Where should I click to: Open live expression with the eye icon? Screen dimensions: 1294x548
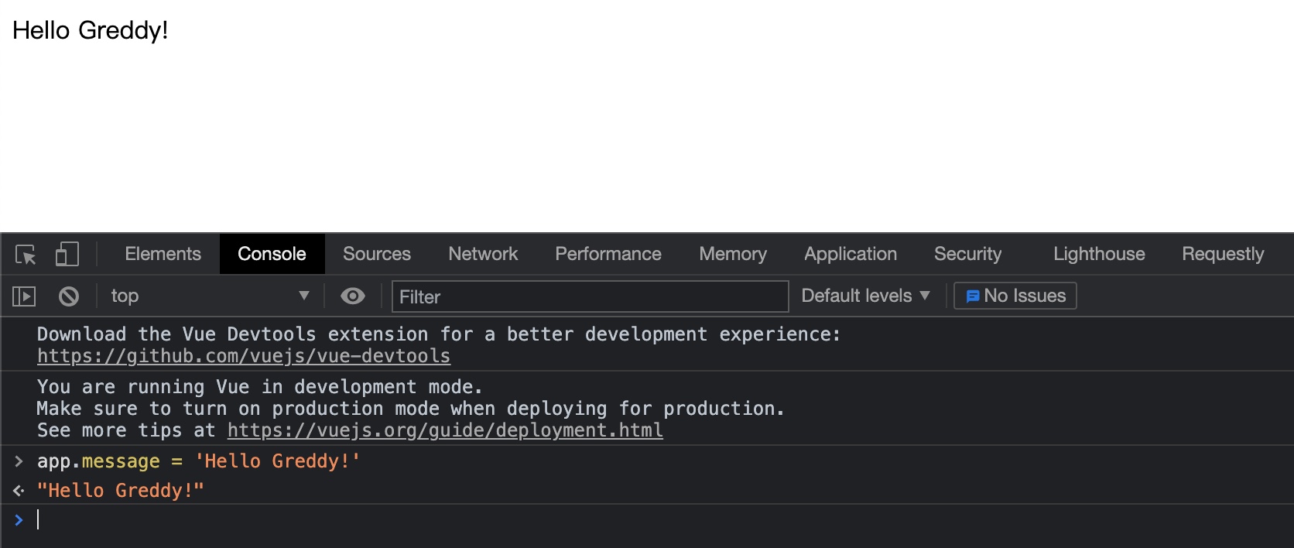click(353, 296)
